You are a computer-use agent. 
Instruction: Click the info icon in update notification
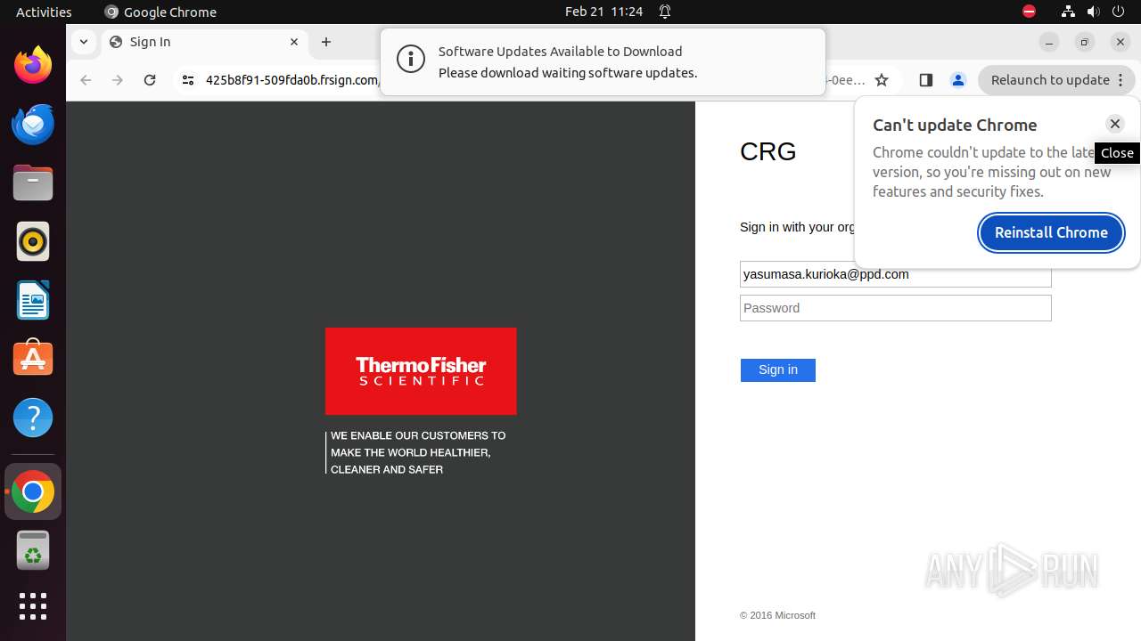click(x=411, y=60)
